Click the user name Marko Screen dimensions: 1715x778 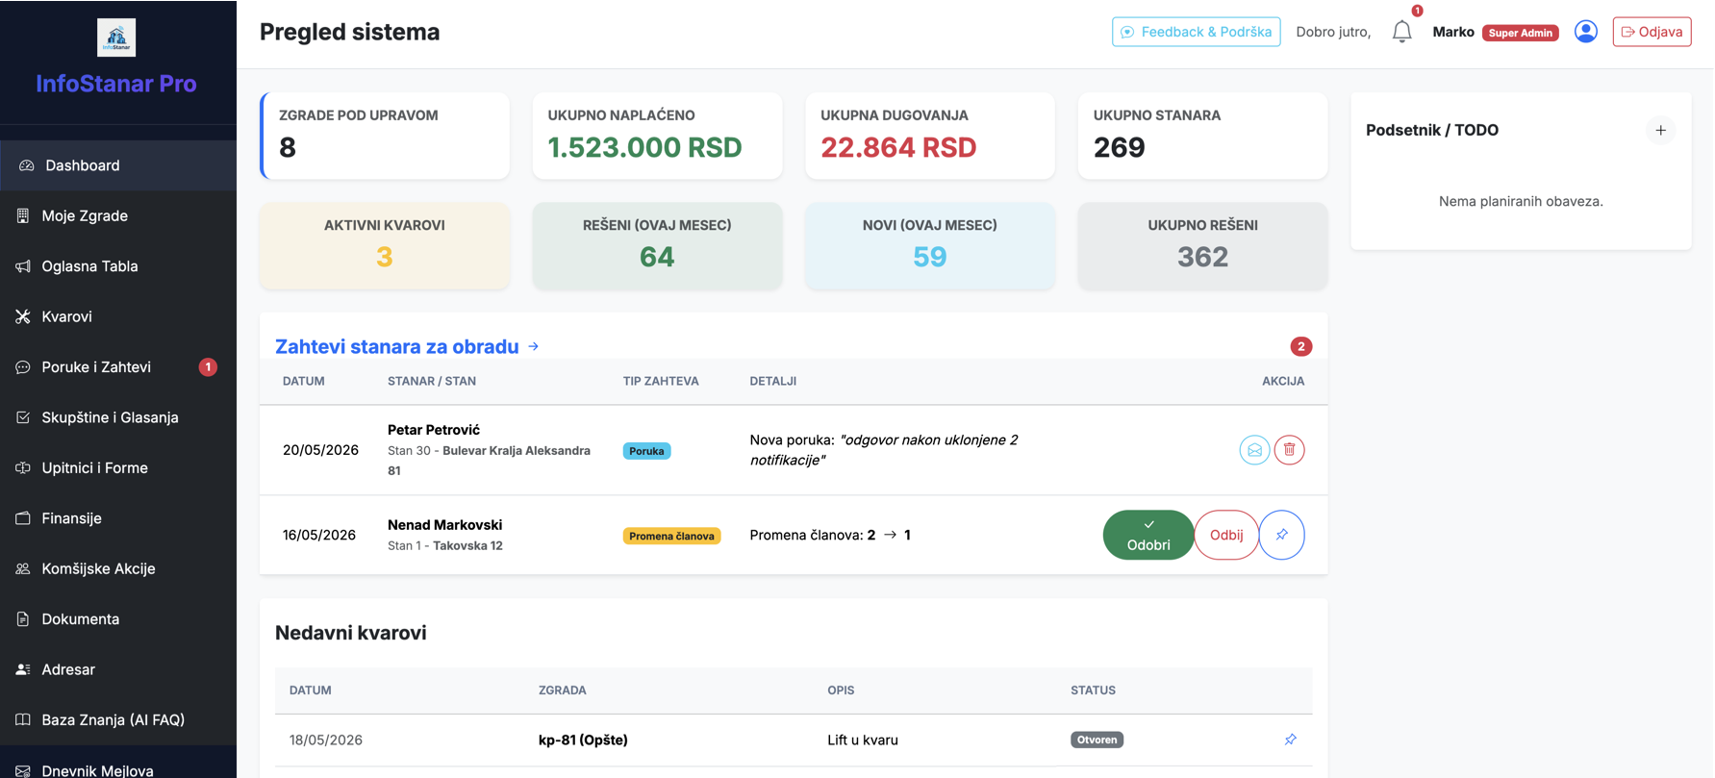click(x=1452, y=32)
